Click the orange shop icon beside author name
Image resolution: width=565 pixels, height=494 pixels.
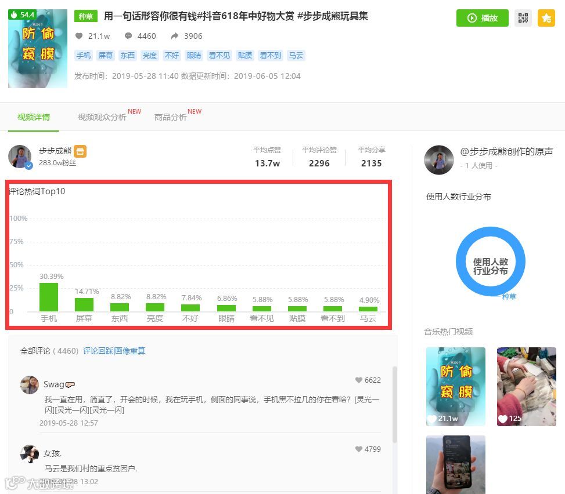(80, 151)
